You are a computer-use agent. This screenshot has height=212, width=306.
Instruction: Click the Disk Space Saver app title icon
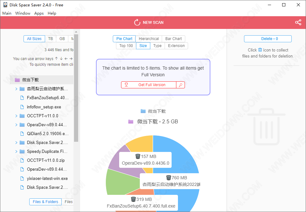coord(5,5)
